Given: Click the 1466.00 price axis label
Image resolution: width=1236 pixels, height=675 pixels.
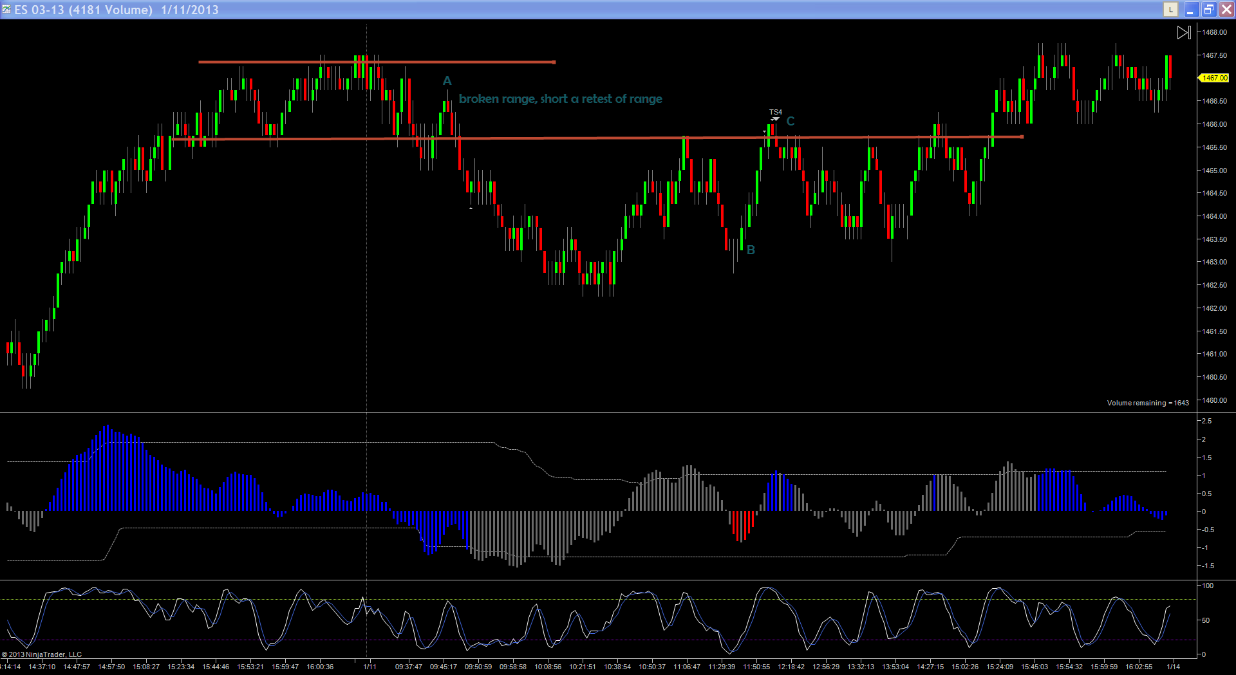Looking at the screenshot, I should coord(1215,124).
